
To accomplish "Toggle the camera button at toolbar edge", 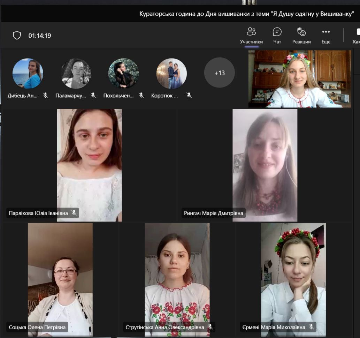I will [x=357, y=35].
